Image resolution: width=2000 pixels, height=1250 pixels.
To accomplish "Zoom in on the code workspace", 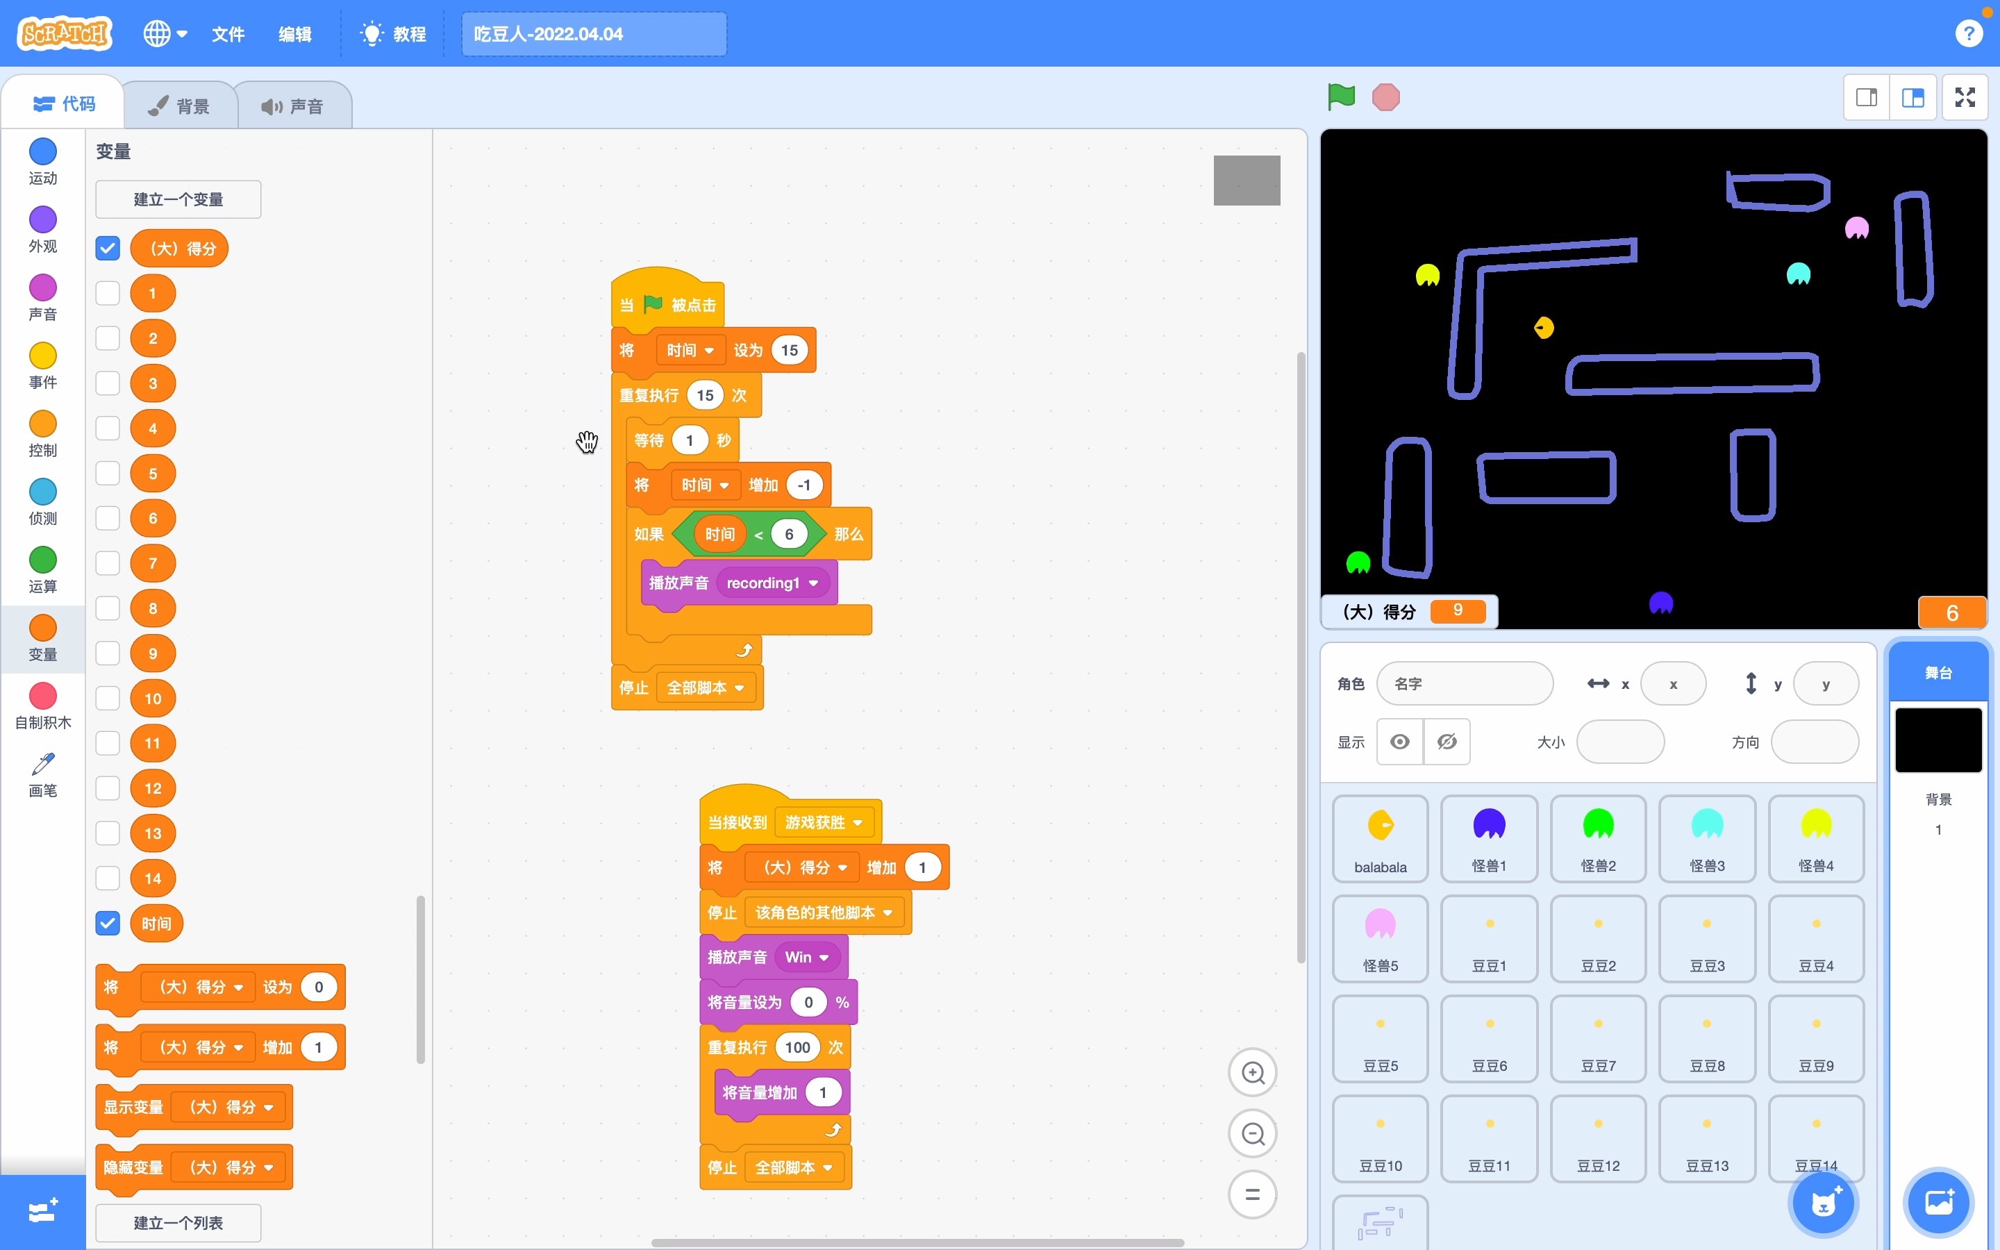I will click(x=1253, y=1072).
